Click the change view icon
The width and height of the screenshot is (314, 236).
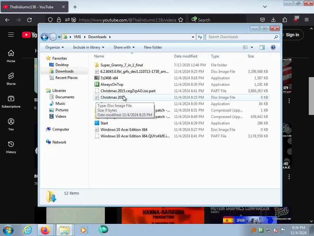pos(245,47)
